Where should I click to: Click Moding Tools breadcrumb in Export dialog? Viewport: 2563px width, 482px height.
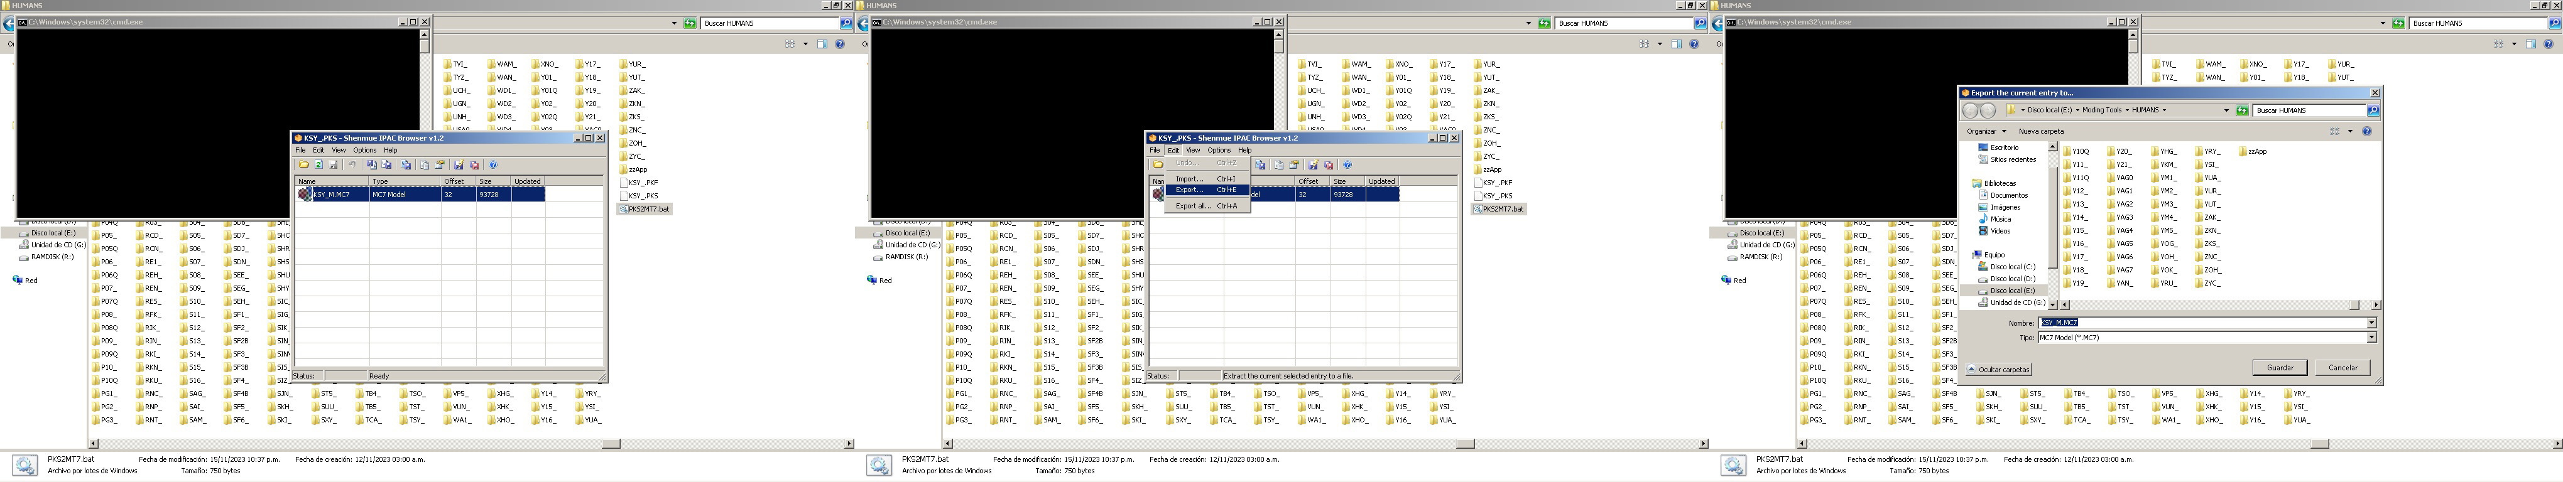[x=2103, y=110]
